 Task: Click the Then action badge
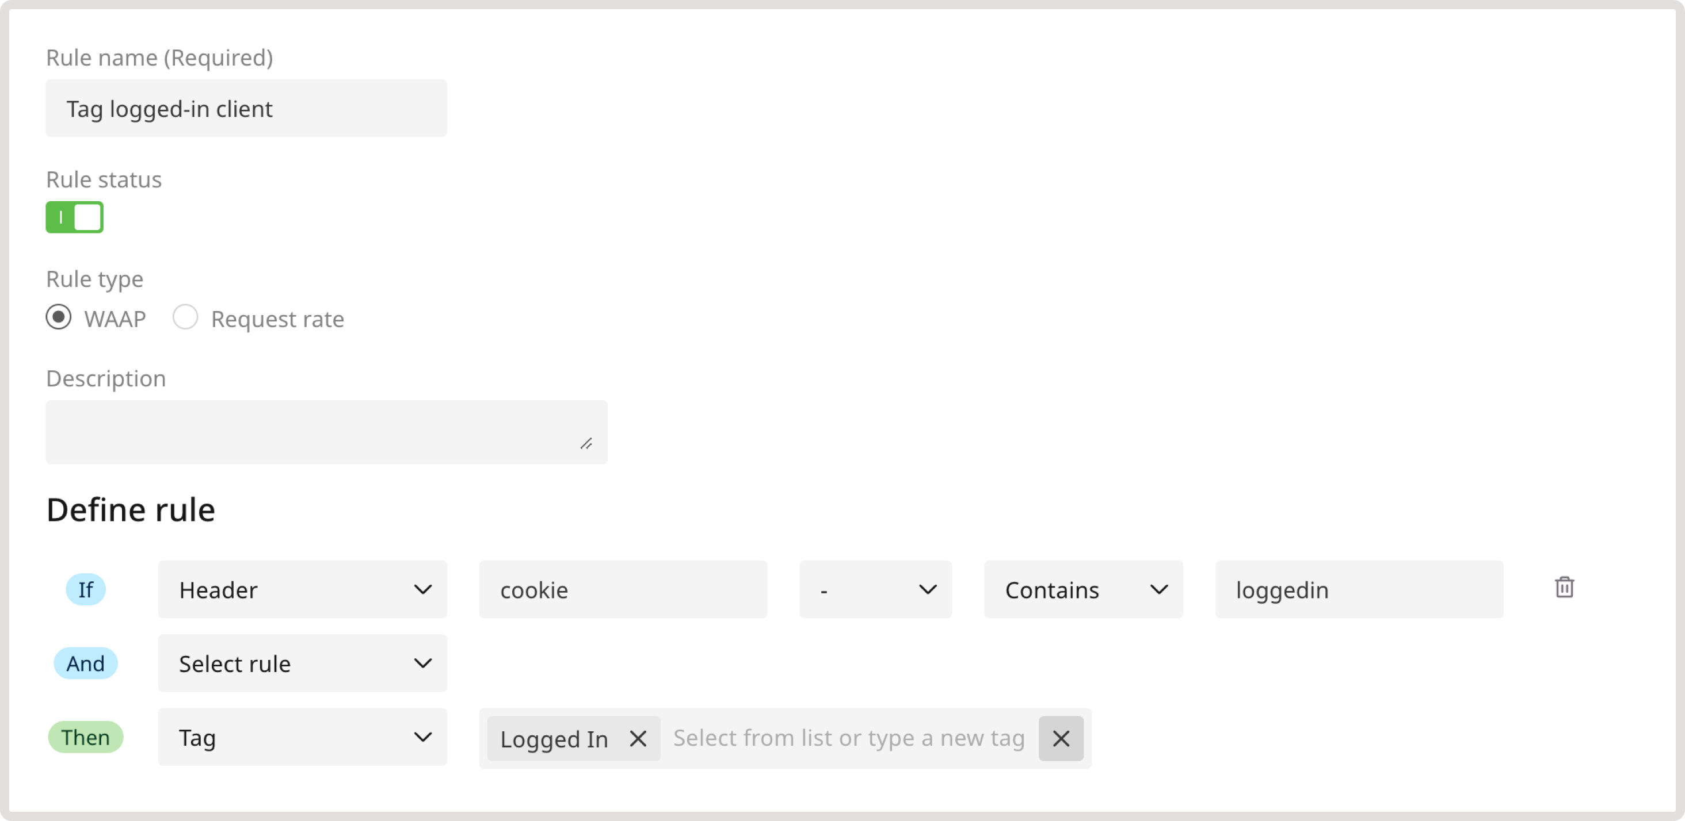[86, 737]
